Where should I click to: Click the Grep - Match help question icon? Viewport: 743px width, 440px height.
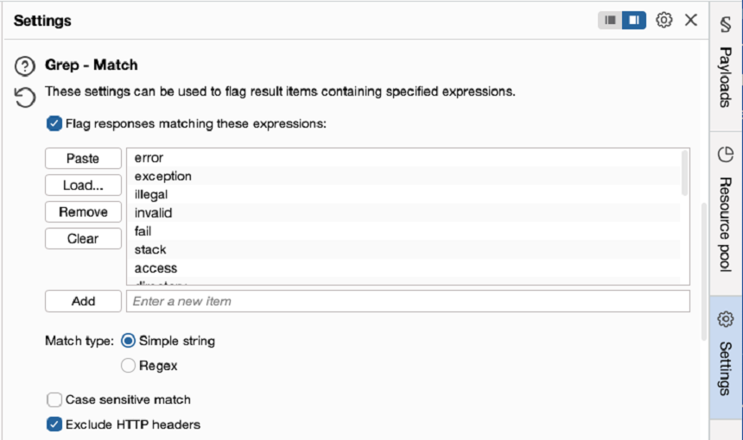(x=25, y=66)
